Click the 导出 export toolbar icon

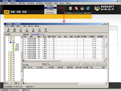(x=21, y=29)
